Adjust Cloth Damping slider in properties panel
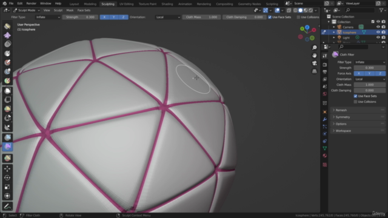The height and width of the screenshot is (218, 388). coord(370,90)
